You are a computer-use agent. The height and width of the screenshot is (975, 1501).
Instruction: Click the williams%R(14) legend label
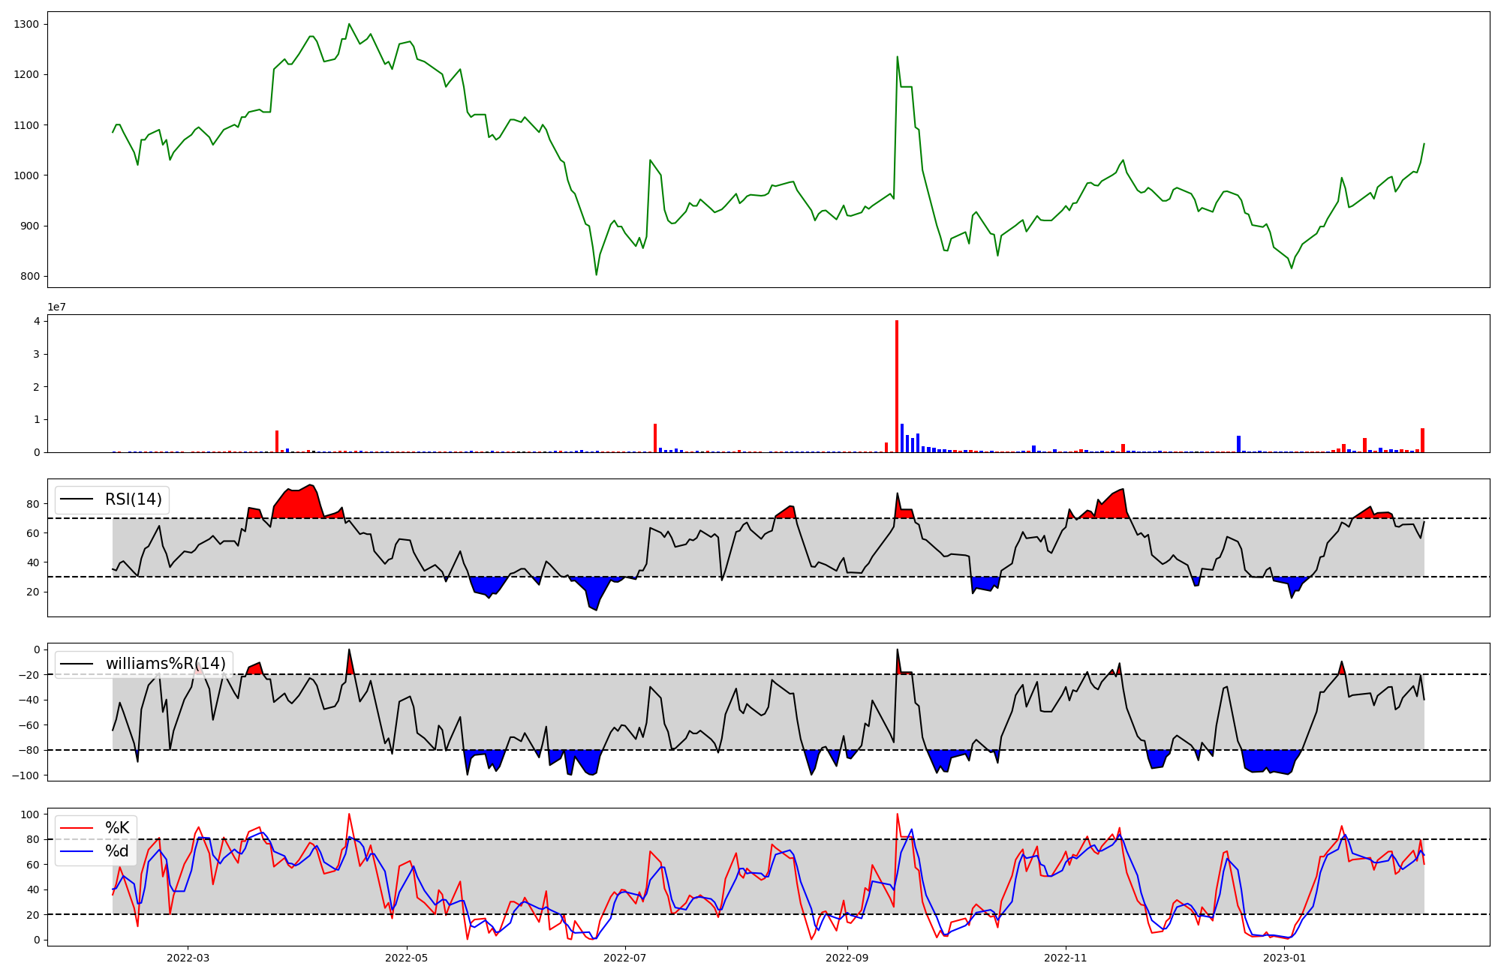point(165,664)
